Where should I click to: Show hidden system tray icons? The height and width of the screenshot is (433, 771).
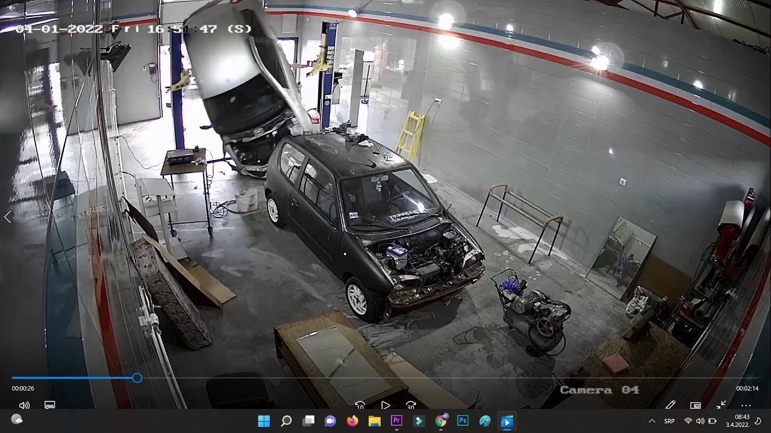651,421
